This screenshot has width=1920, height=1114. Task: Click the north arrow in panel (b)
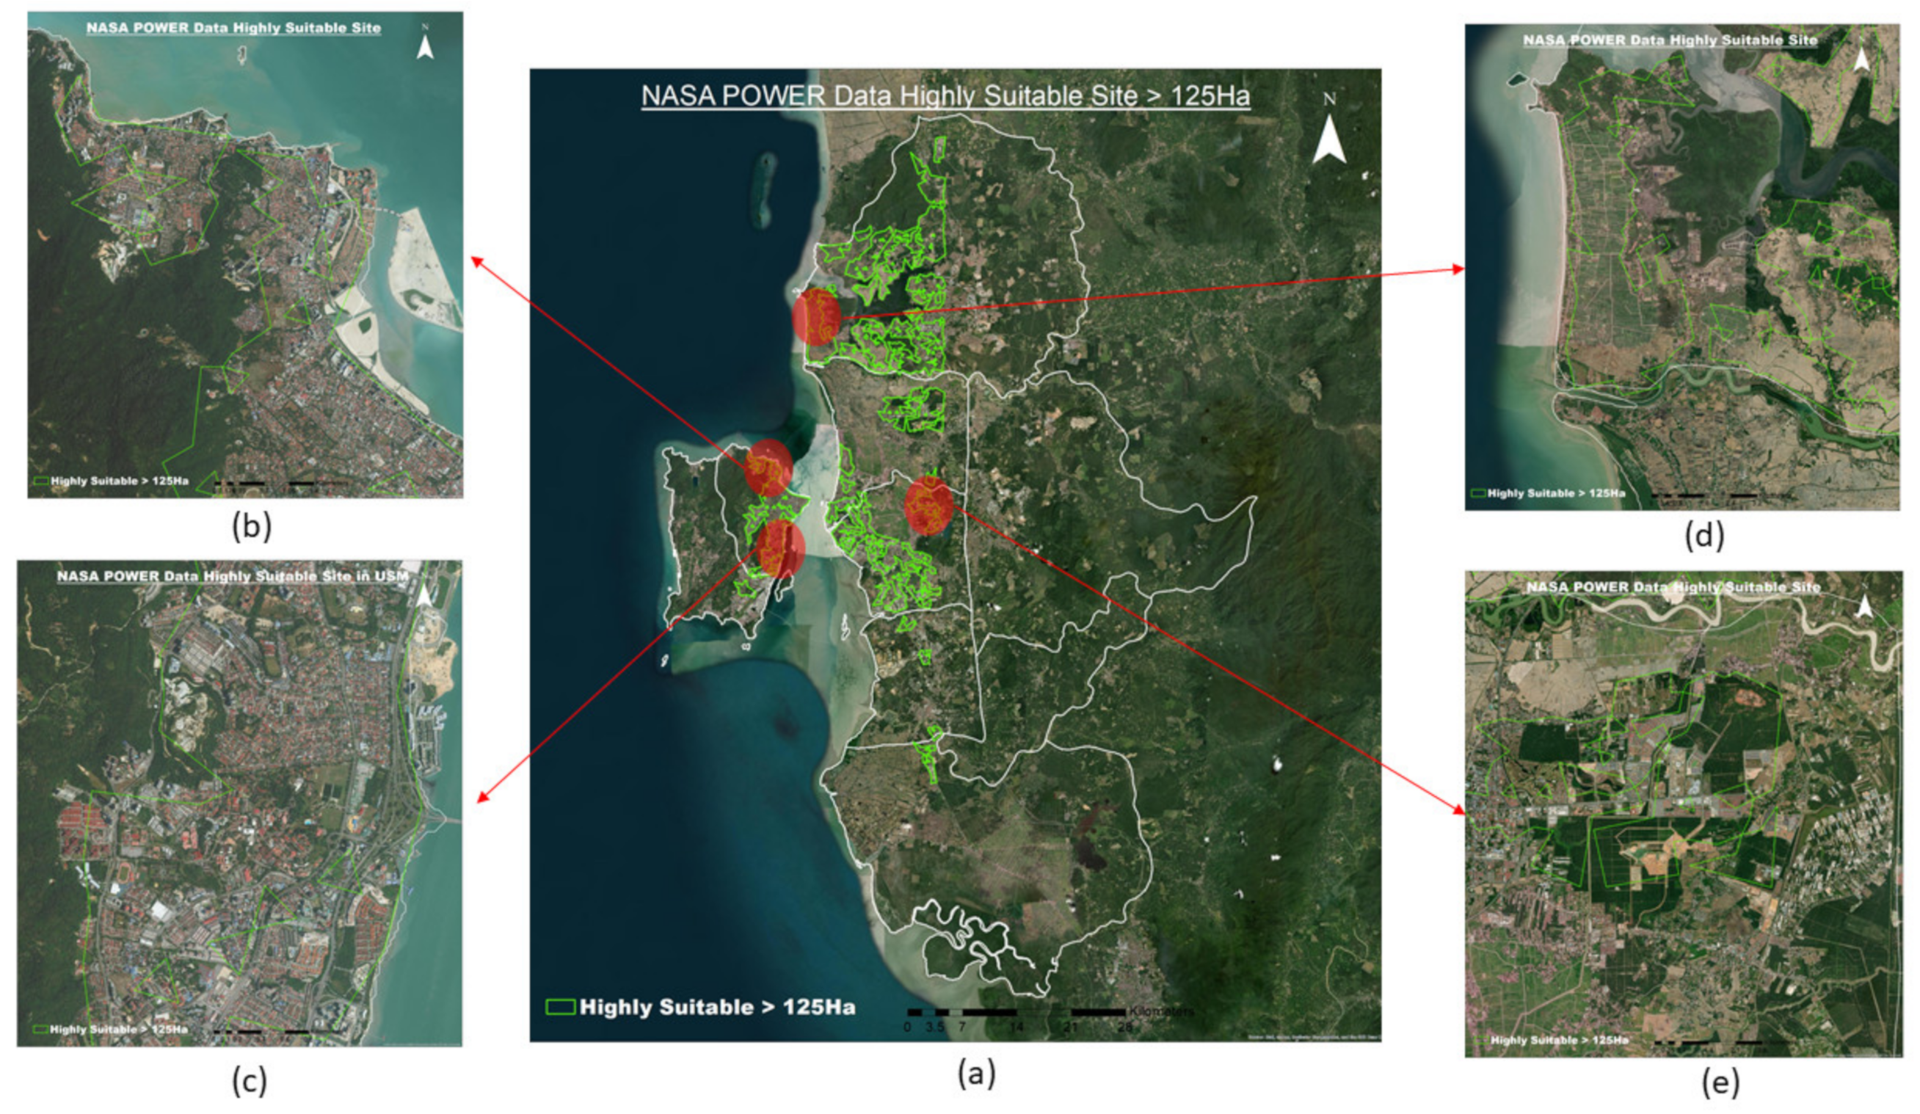(x=425, y=46)
